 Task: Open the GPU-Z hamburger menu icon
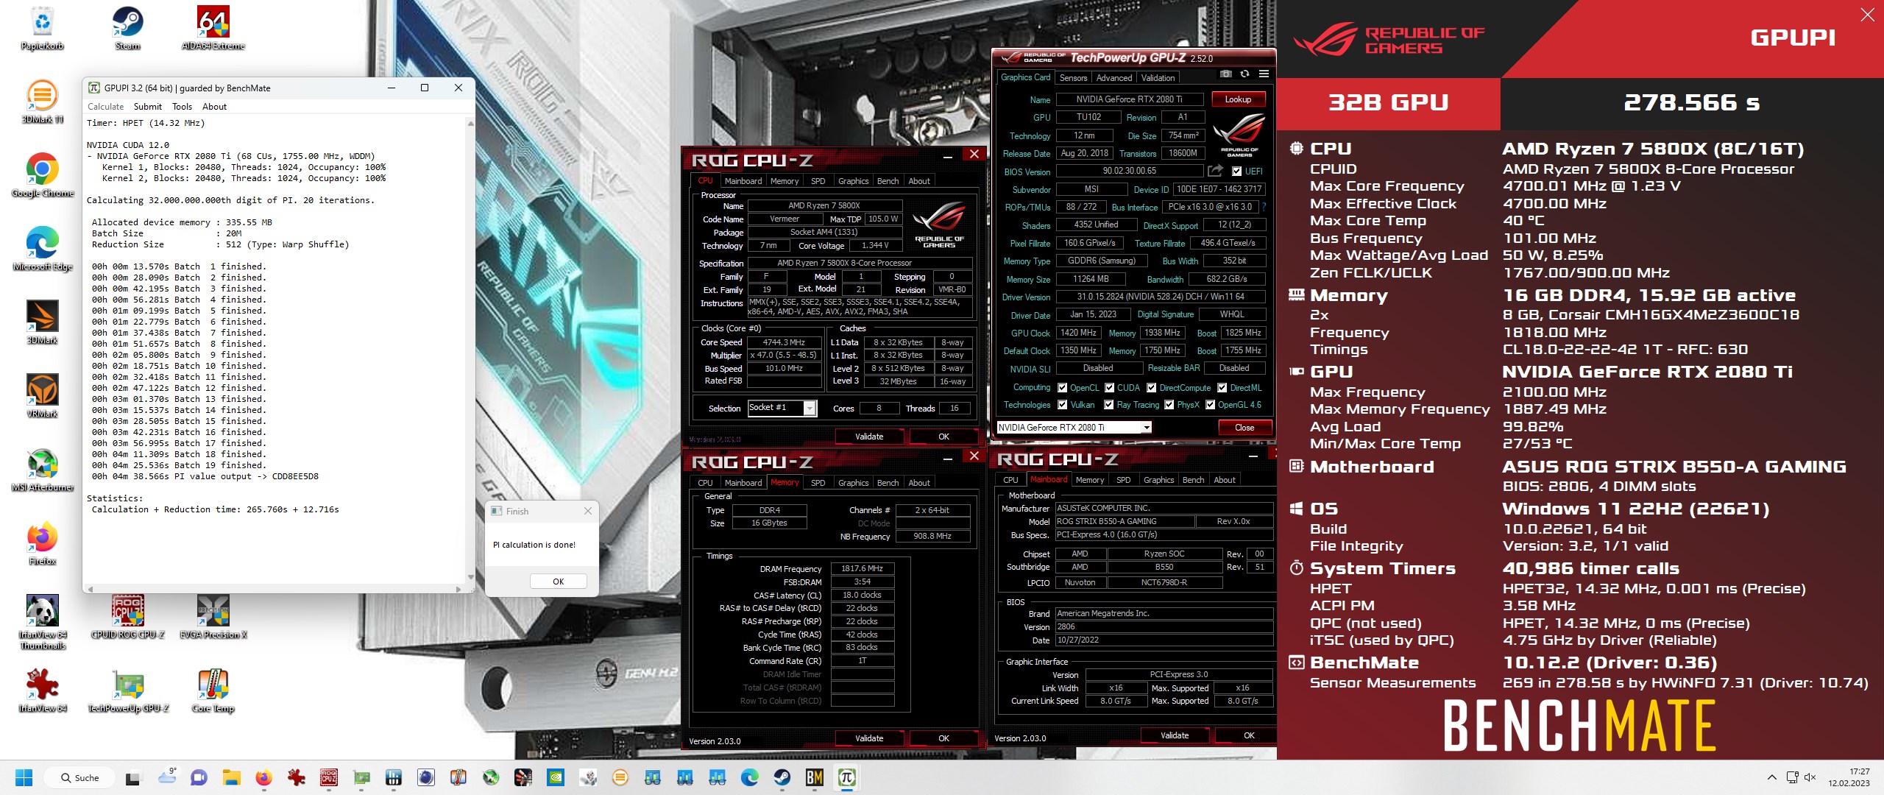tap(1264, 74)
